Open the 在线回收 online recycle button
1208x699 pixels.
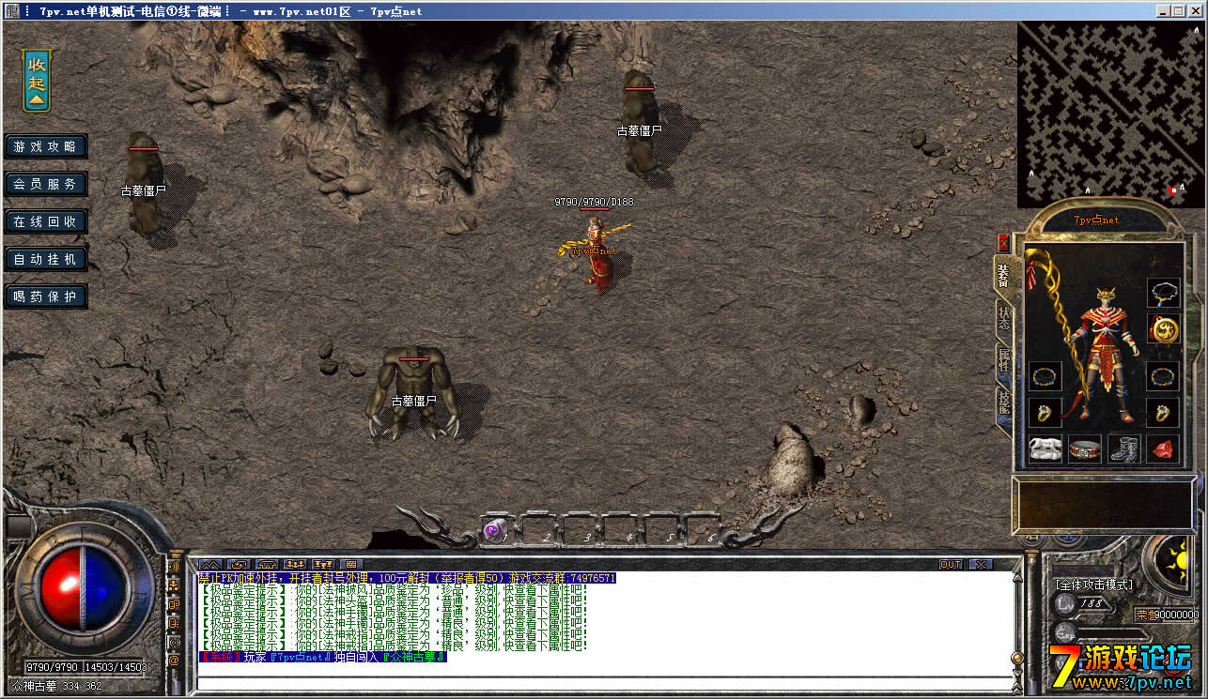[x=45, y=221]
